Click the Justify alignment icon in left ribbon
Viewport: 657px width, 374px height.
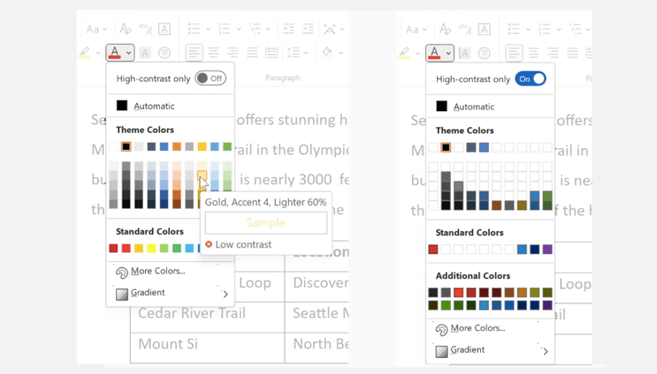(252, 53)
